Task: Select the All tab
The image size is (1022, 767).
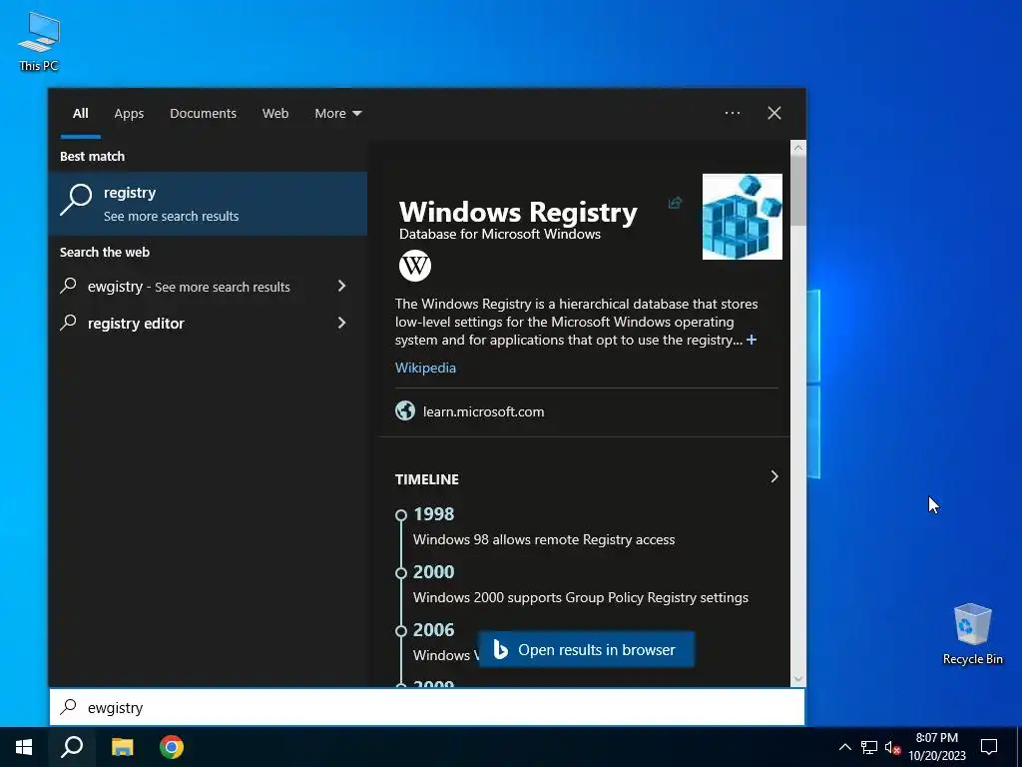Action: pos(80,113)
